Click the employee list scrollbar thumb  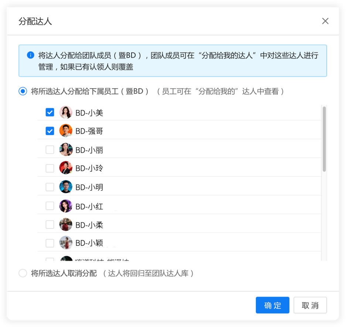pos(324,139)
